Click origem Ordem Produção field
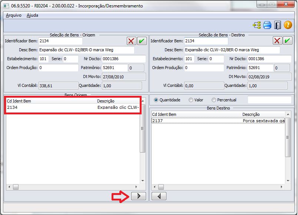The height and width of the screenshot is (215, 298). tap(58, 68)
